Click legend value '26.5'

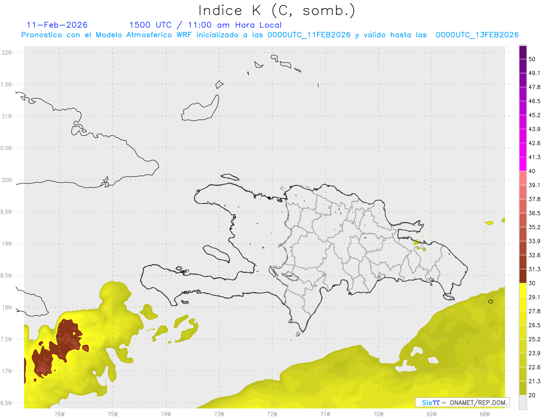(x=534, y=325)
